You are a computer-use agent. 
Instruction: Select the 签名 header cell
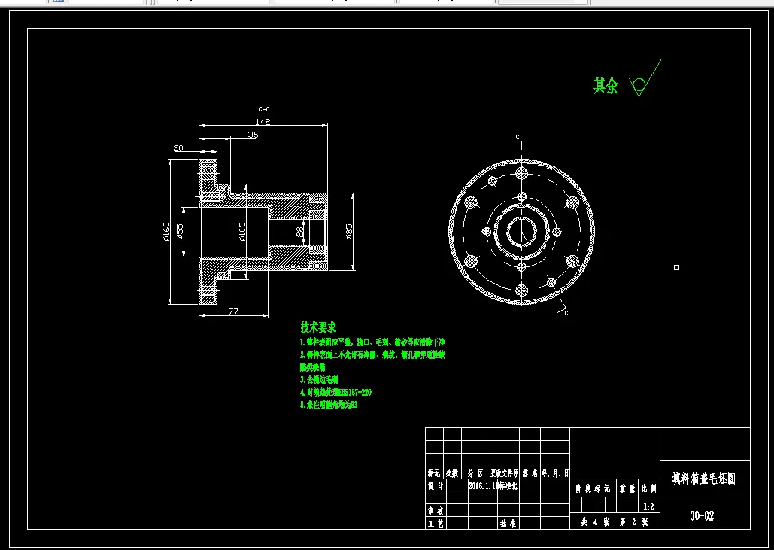[530, 473]
